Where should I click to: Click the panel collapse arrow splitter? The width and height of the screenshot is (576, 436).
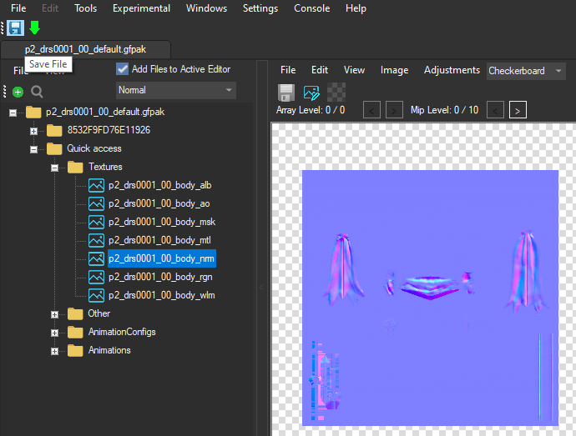(x=261, y=288)
